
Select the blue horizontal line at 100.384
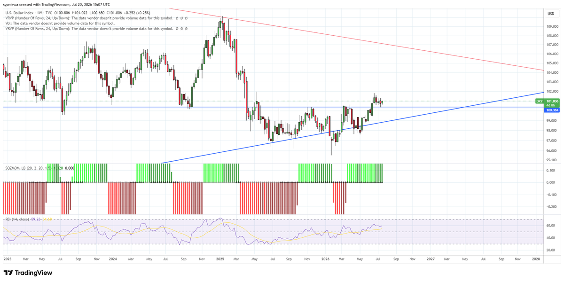(273, 107)
